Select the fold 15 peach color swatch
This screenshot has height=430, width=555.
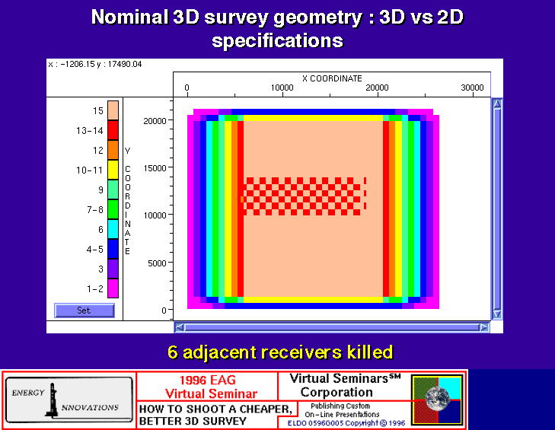tap(113, 110)
